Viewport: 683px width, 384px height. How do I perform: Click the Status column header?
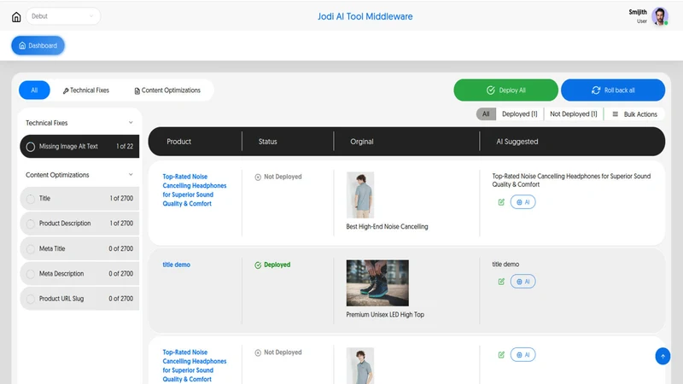point(267,142)
